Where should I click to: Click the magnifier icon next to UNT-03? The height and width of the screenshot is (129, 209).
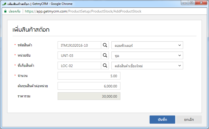coord(105,55)
